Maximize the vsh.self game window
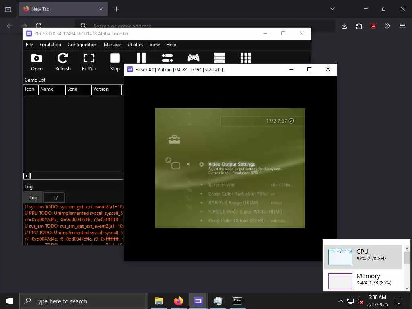 click(309, 69)
